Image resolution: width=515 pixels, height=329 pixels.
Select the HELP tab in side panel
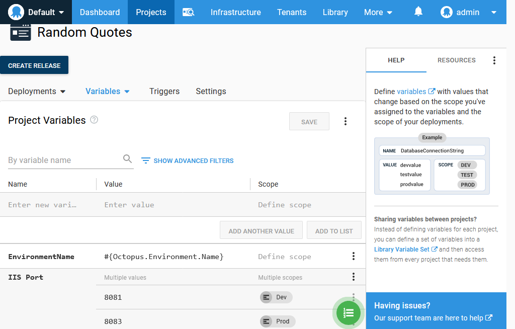coord(396,60)
